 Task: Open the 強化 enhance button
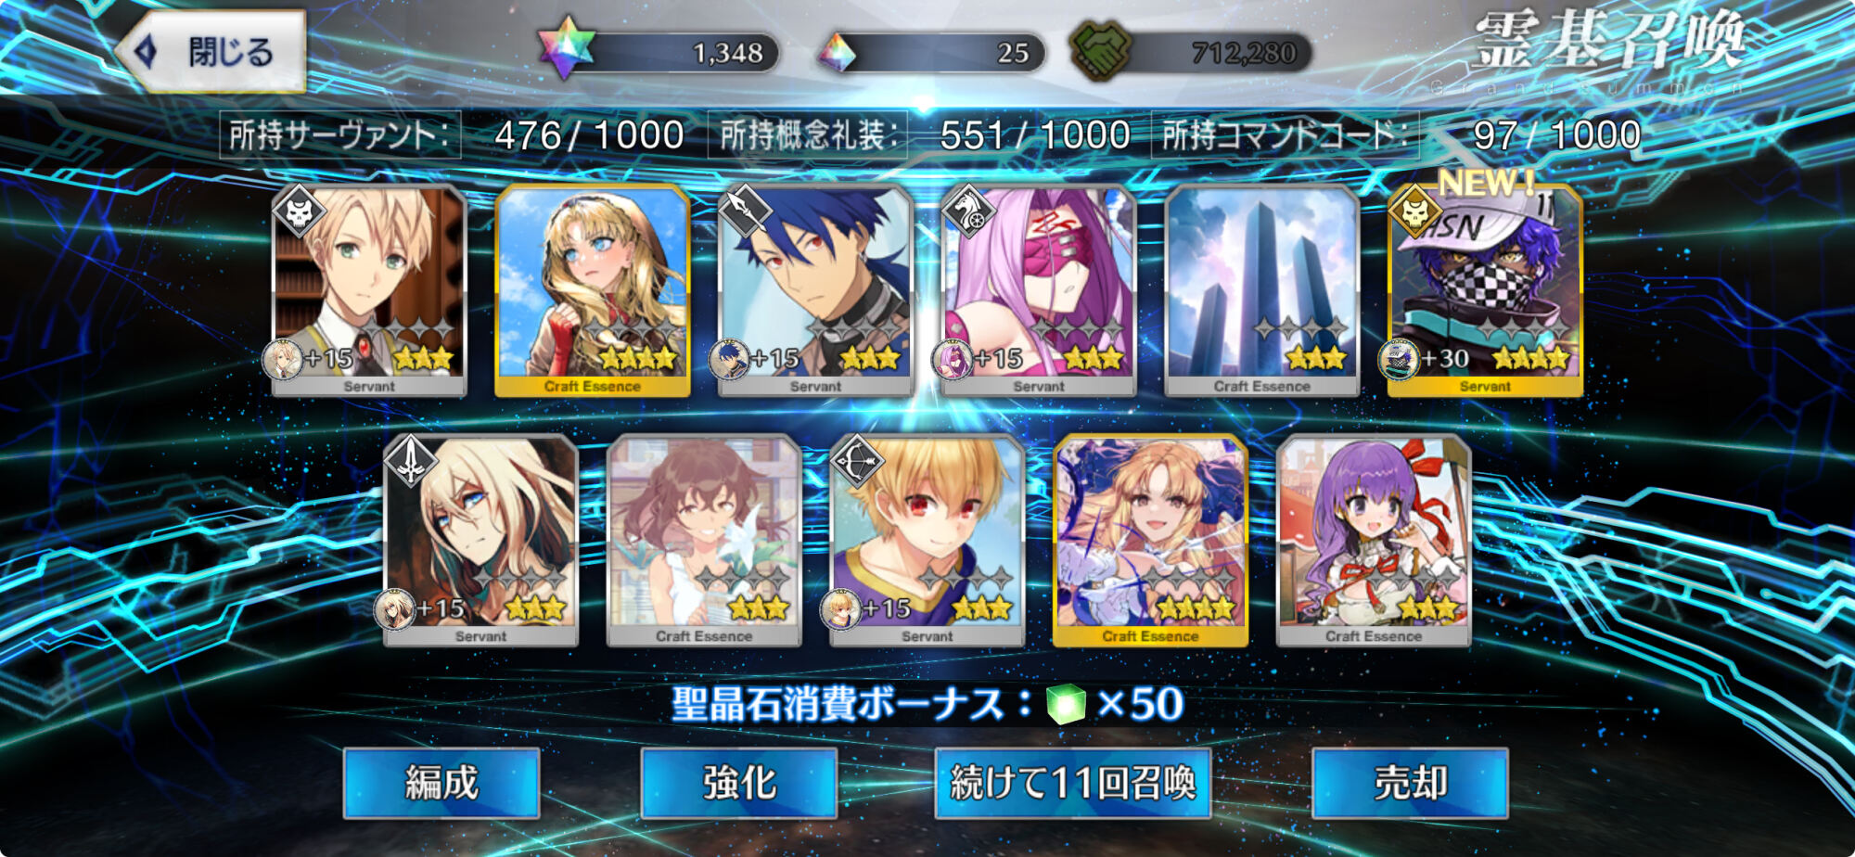(739, 784)
